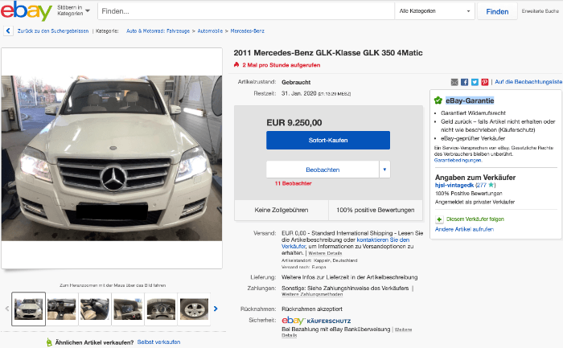Click Zurück zu den Suchergebnissen link
This screenshot has width=563, height=348.
pyautogui.click(x=53, y=31)
